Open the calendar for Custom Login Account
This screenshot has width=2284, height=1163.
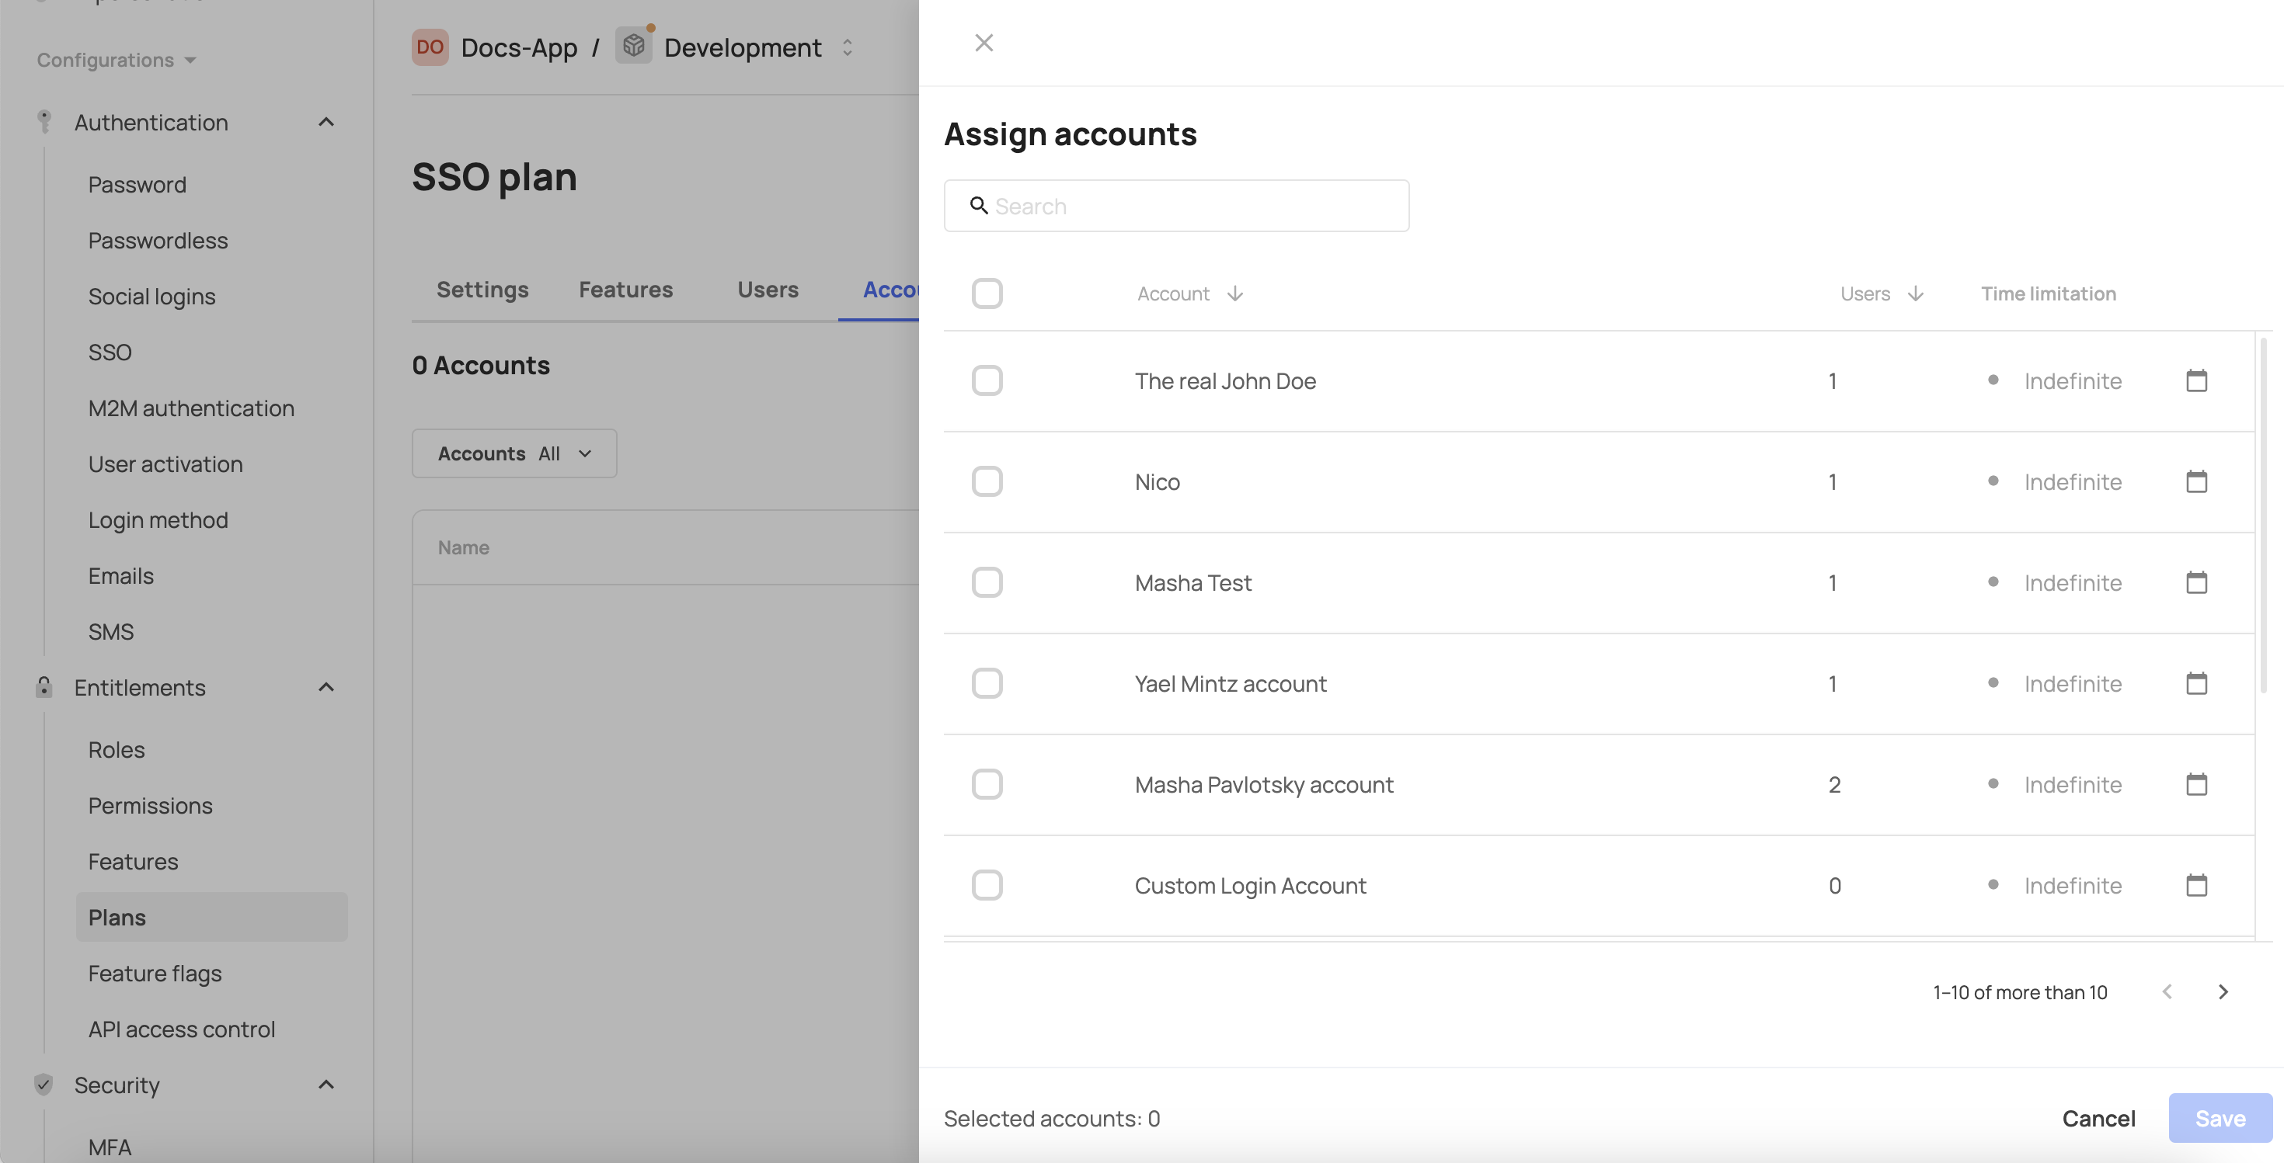(2196, 885)
